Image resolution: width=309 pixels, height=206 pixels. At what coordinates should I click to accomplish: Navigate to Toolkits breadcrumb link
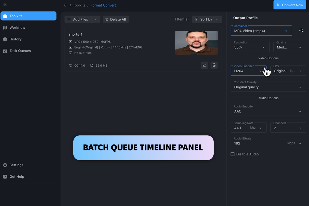pos(79,5)
